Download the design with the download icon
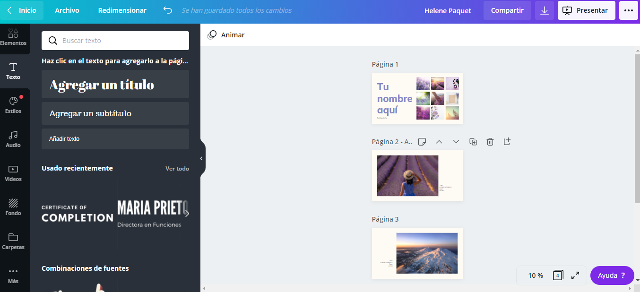Viewport: 640px width, 292px height. coord(544,10)
